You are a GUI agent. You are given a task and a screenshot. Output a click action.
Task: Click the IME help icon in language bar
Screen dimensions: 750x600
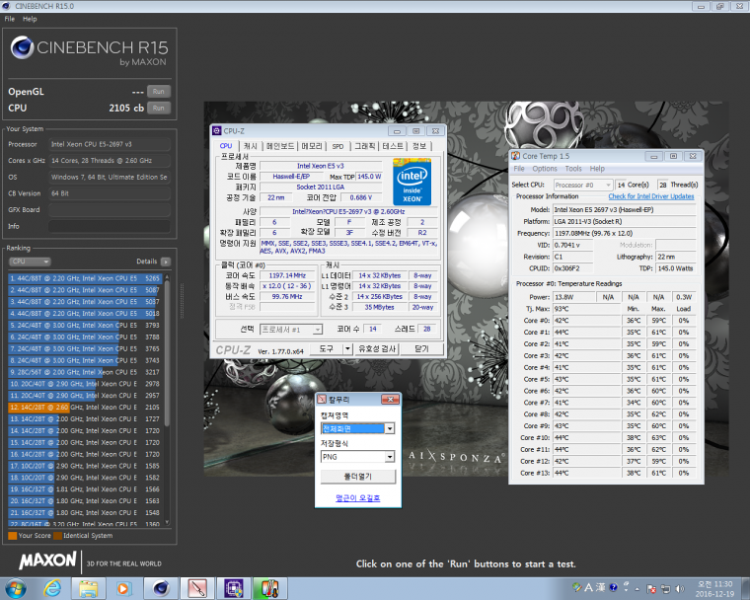613,586
